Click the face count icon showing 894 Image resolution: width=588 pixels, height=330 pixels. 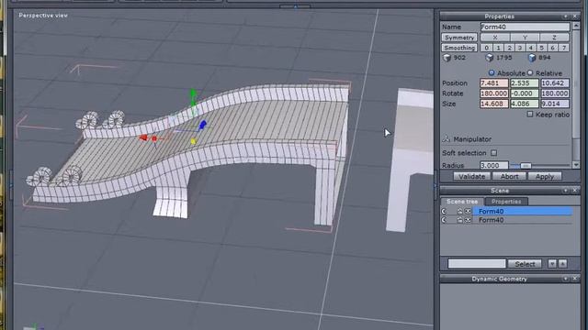coord(532,58)
